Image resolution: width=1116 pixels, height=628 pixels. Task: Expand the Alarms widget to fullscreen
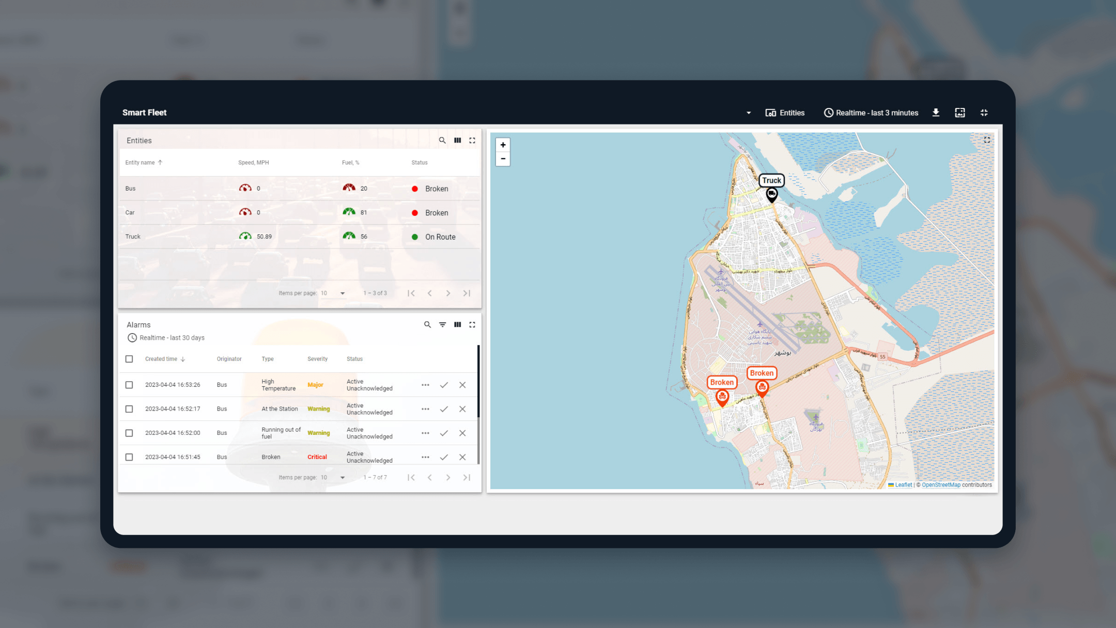tap(472, 325)
